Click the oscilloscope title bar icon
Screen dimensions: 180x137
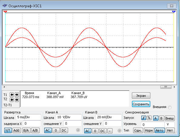coord(5,6)
